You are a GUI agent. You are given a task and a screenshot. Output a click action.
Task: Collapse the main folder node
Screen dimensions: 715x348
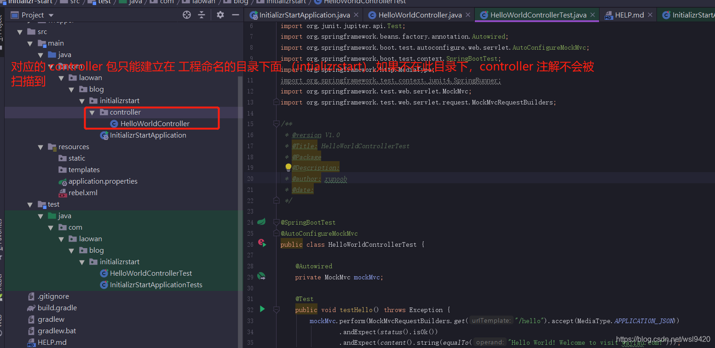click(30, 43)
